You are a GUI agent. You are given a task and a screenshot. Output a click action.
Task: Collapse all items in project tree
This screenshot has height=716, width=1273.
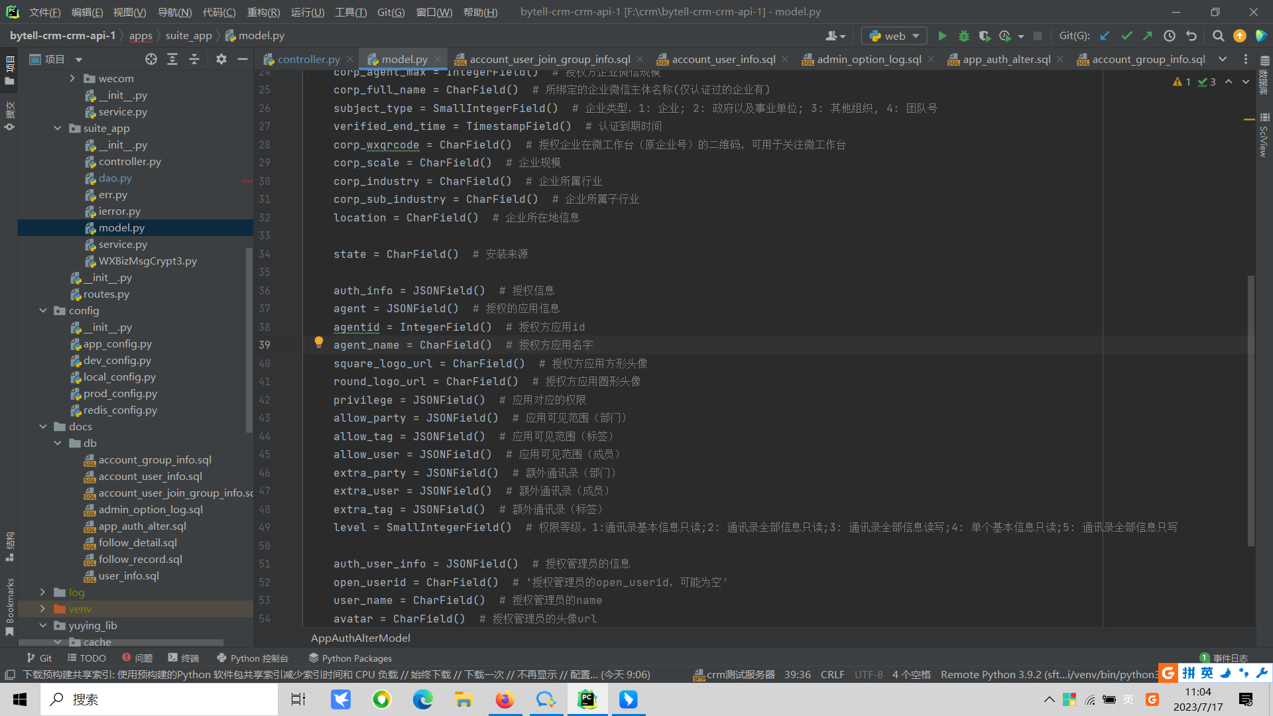point(194,59)
